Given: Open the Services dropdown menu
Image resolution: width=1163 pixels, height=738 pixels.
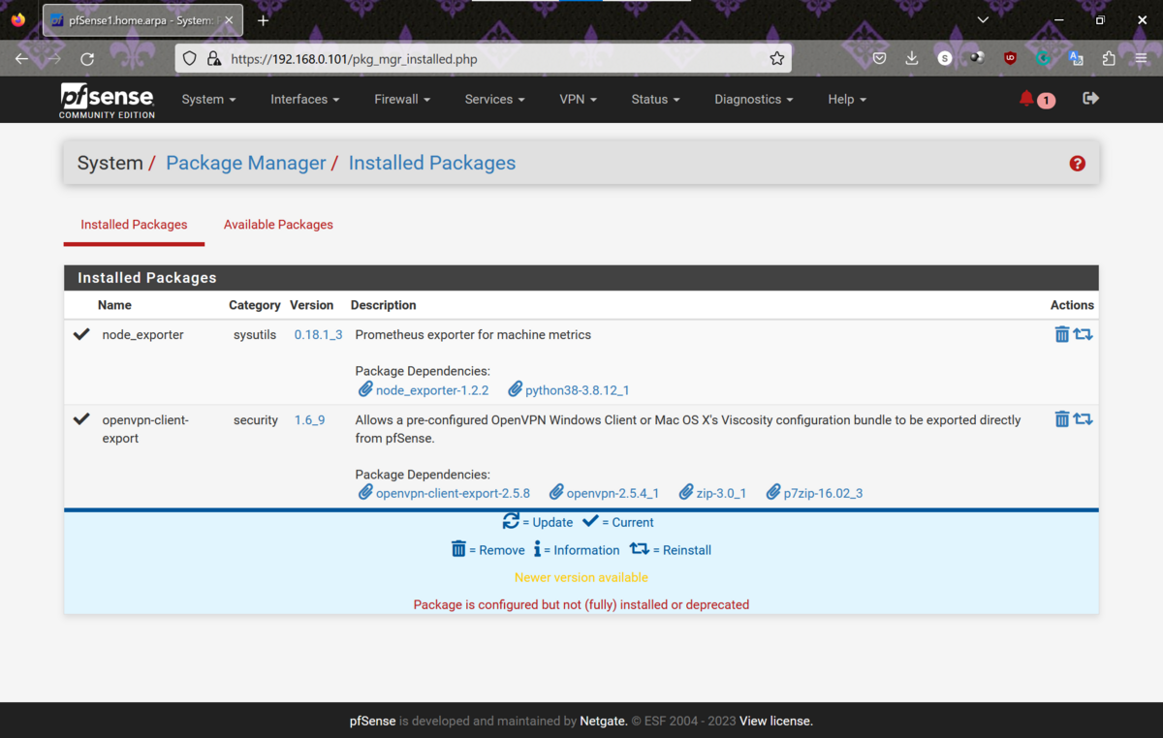Looking at the screenshot, I should click(x=493, y=99).
